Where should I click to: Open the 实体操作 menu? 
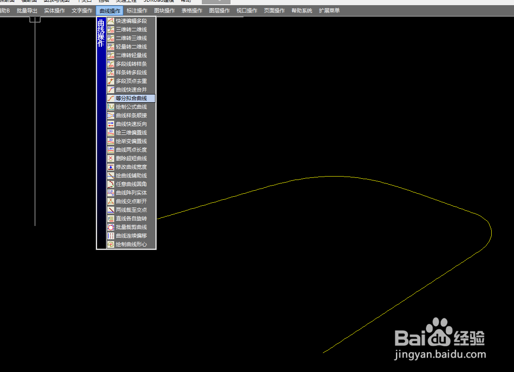[55, 11]
